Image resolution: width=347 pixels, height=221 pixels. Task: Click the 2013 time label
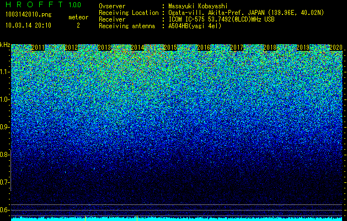(104, 48)
